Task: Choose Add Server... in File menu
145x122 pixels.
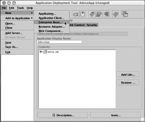Action: click(x=17, y=33)
